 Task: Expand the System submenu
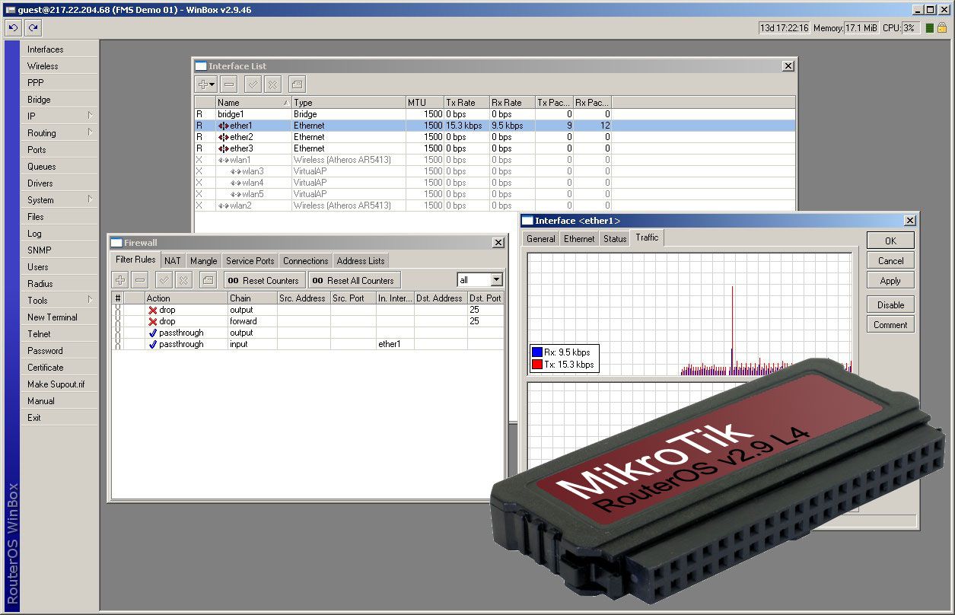click(x=90, y=199)
